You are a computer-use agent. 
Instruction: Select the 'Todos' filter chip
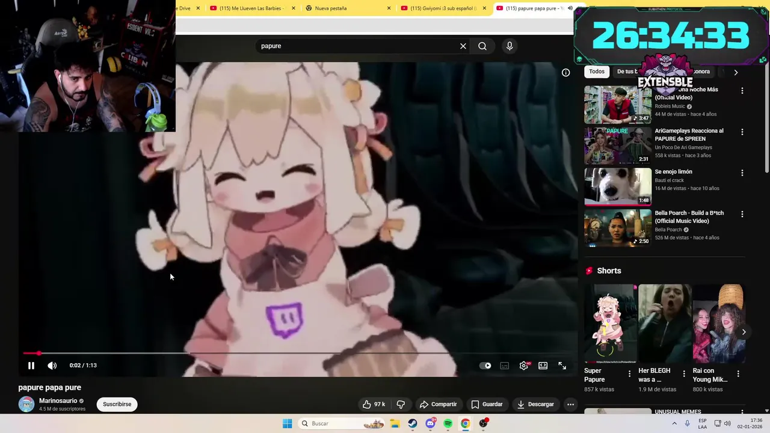coord(597,72)
